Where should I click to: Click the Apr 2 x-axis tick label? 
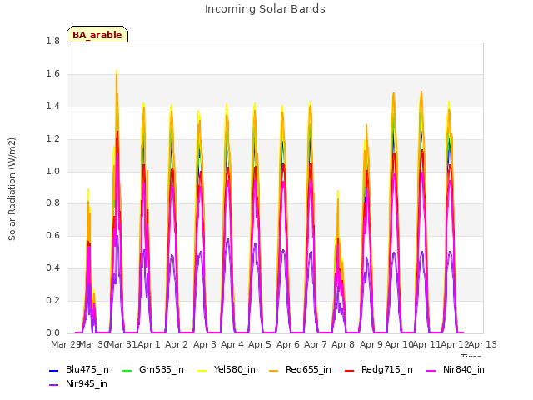pos(177,344)
